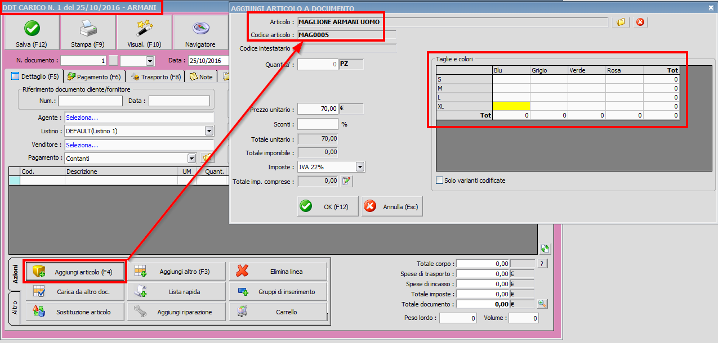Edit Totale imp. comprese via the notepad icon
Viewport: 718px width, 343px height.
(x=347, y=181)
